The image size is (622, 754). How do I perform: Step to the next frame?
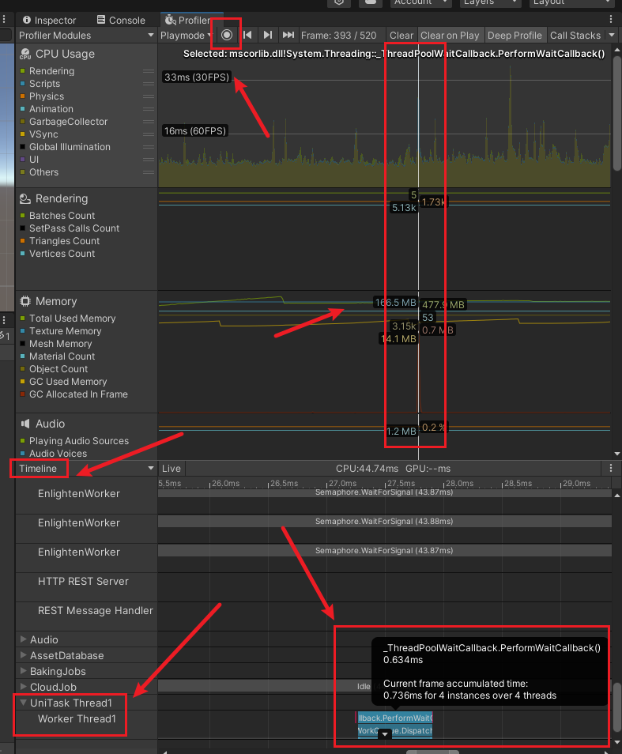coord(268,35)
